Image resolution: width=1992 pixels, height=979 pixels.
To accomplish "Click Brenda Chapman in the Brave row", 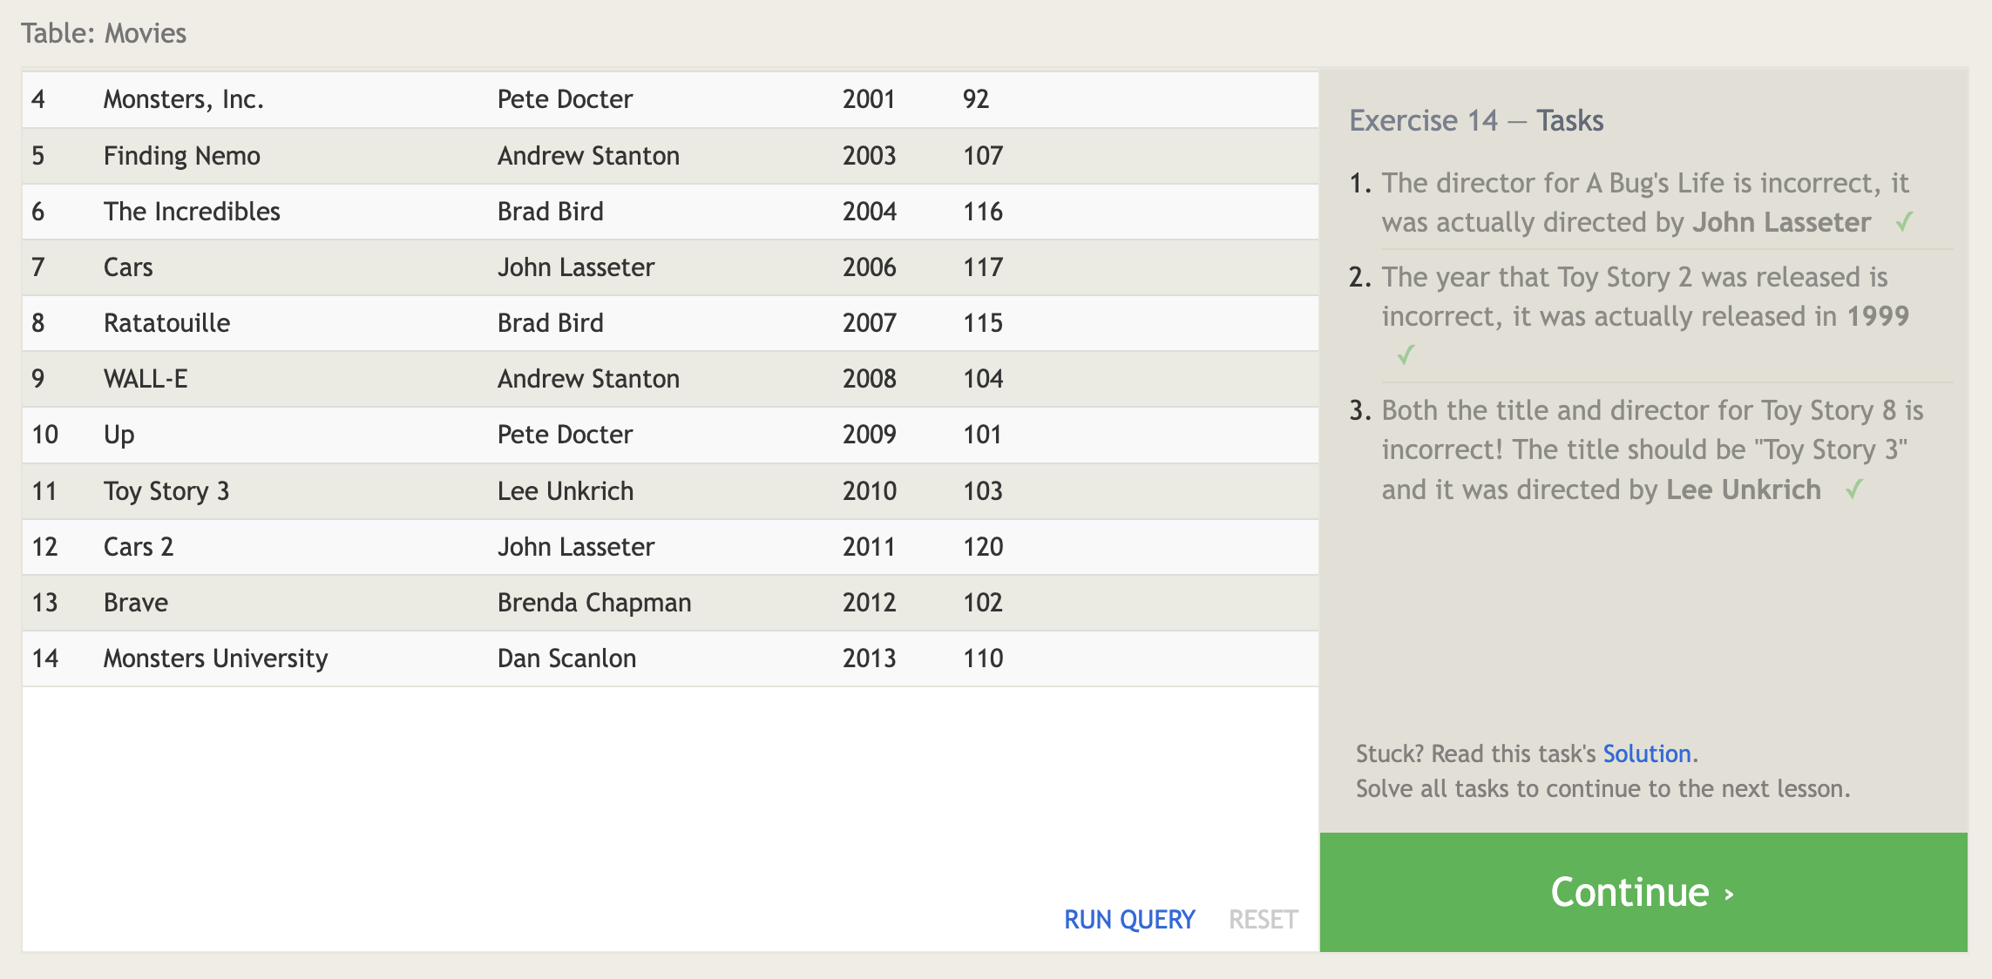I will (x=594, y=603).
